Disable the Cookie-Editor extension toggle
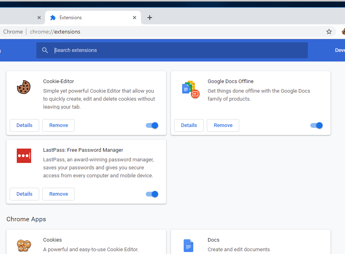Viewport: 345px width, 254px height. (152, 125)
